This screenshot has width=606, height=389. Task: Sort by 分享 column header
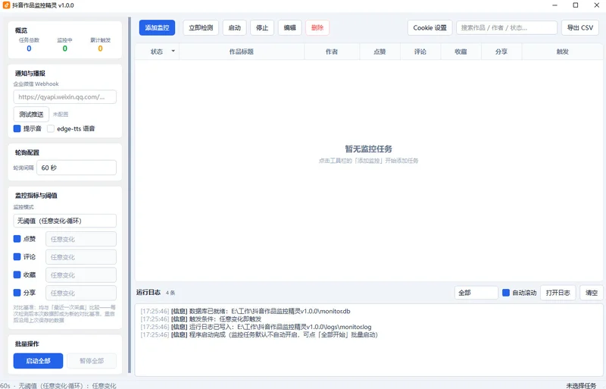[501, 52]
